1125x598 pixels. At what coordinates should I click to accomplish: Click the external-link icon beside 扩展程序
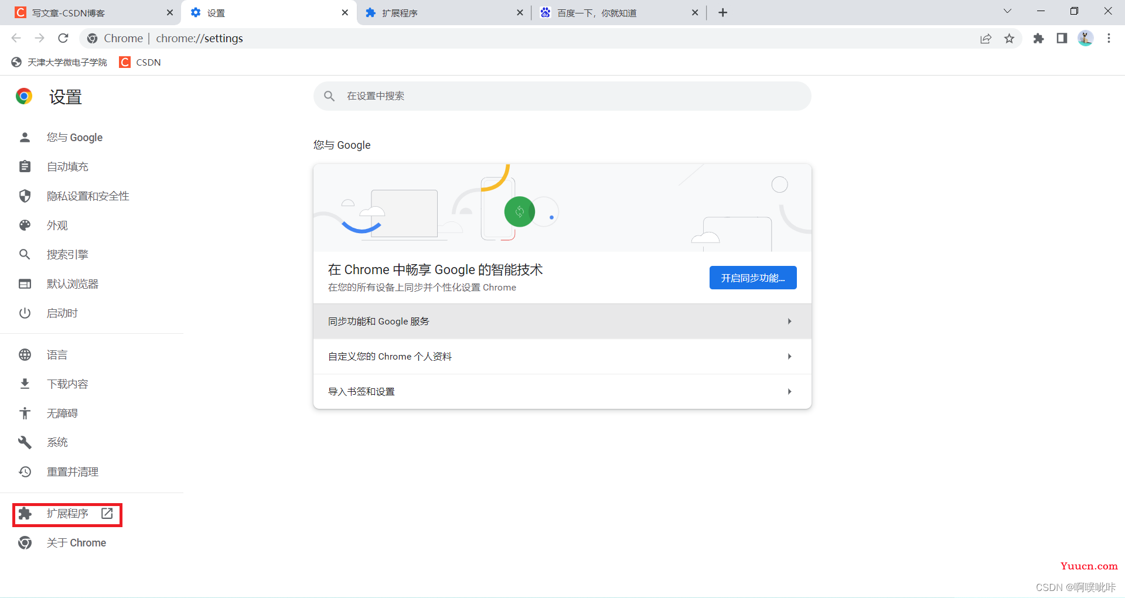tap(107, 514)
